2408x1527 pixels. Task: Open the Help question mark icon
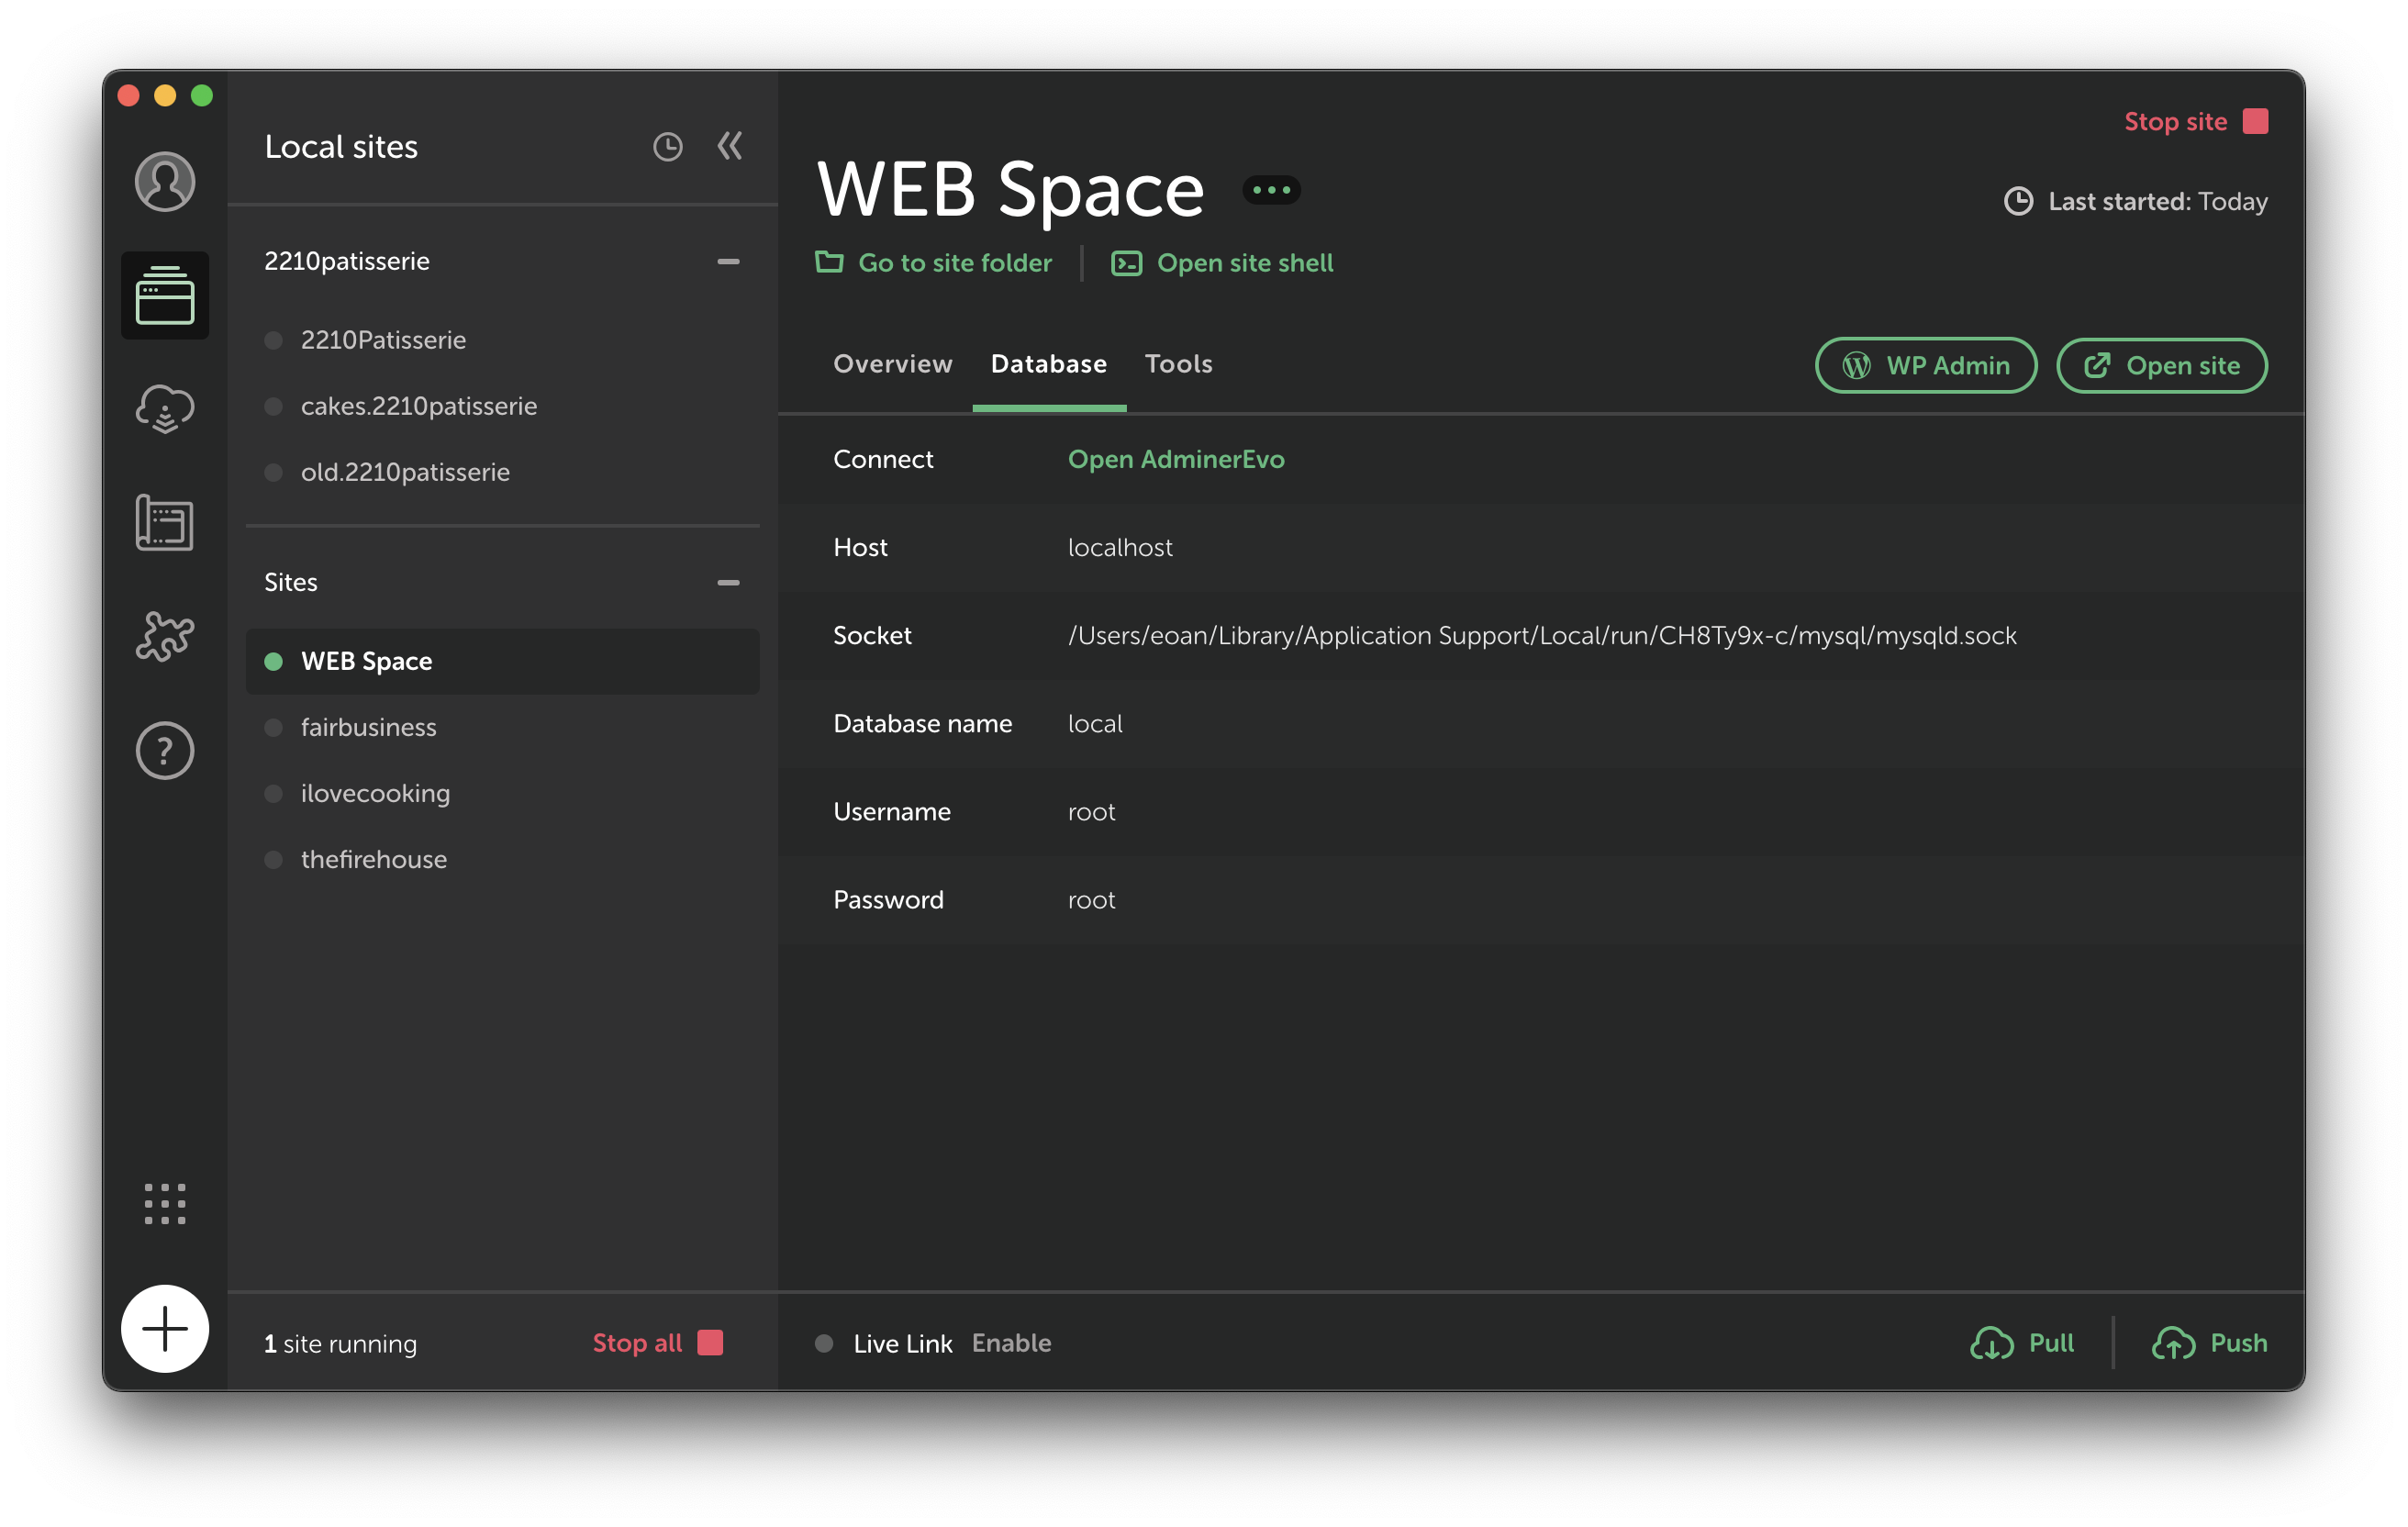click(165, 750)
